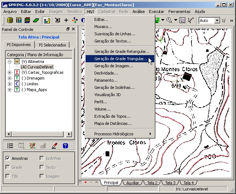Select the crosshair plus cursor tool

point(66,21)
